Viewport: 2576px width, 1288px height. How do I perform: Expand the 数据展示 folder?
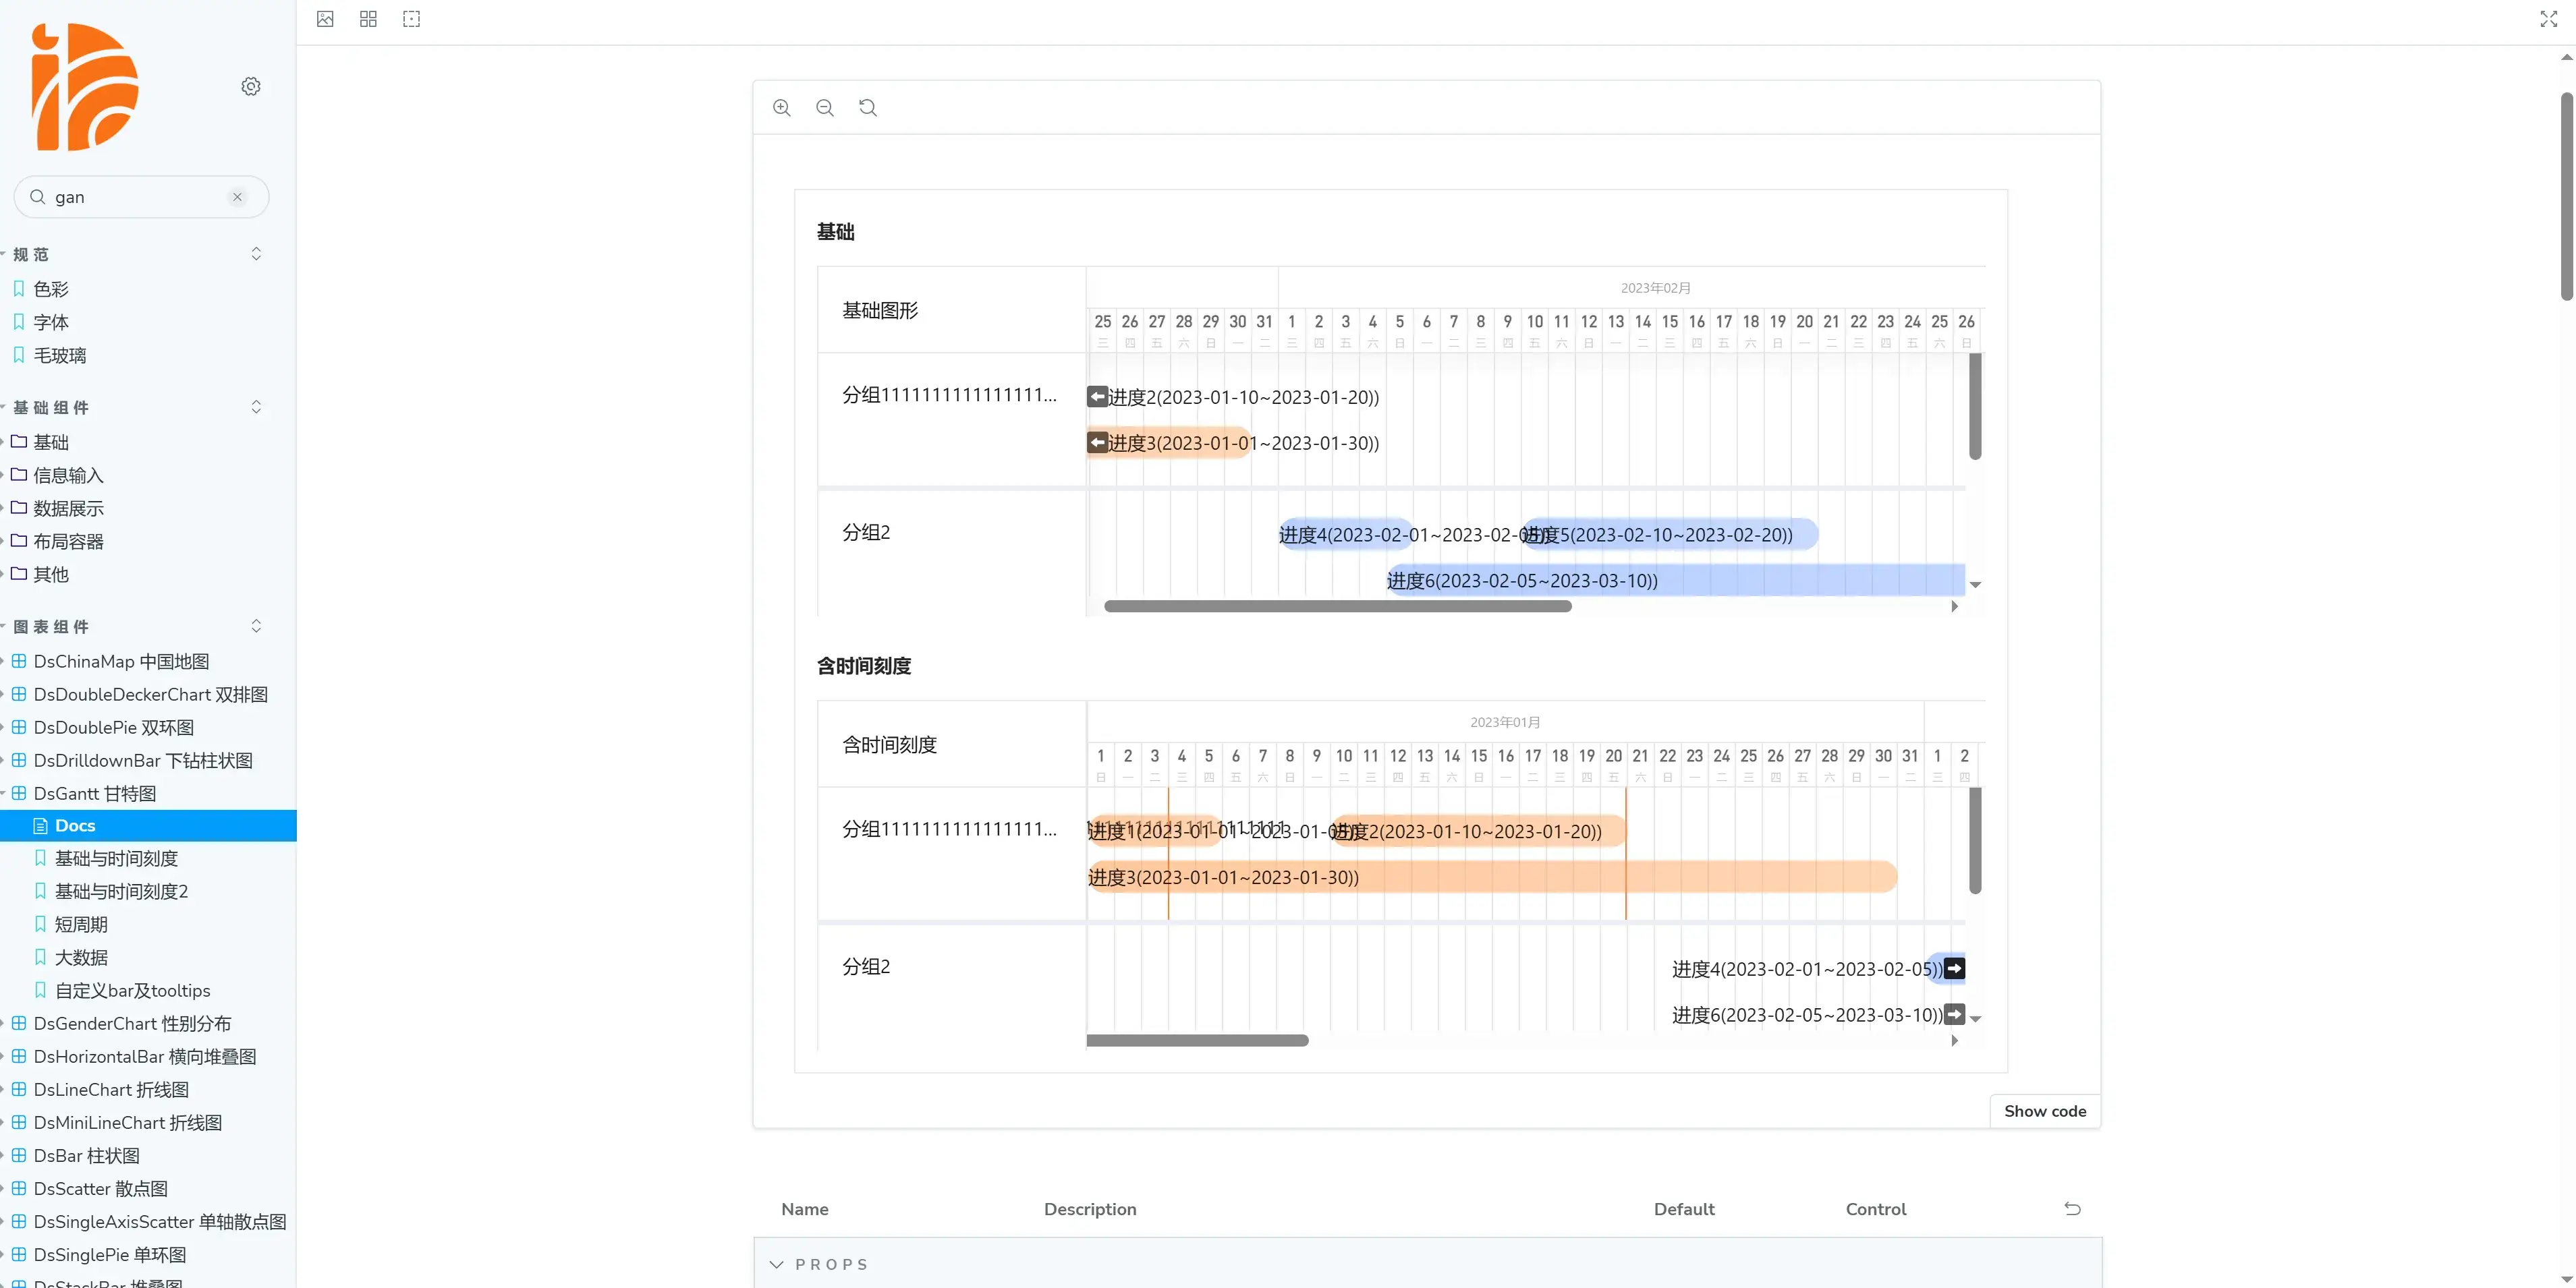[x=68, y=508]
